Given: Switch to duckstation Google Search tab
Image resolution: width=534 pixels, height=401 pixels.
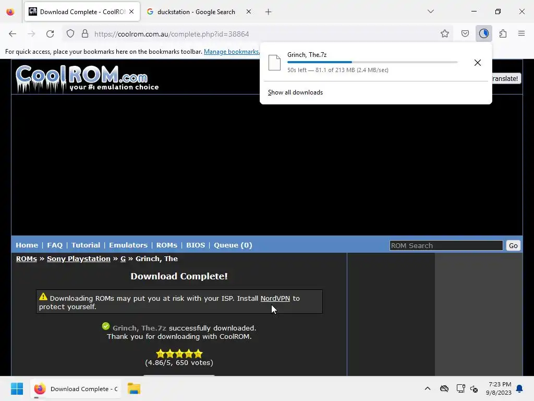Looking at the screenshot, I should pos(196,12).
